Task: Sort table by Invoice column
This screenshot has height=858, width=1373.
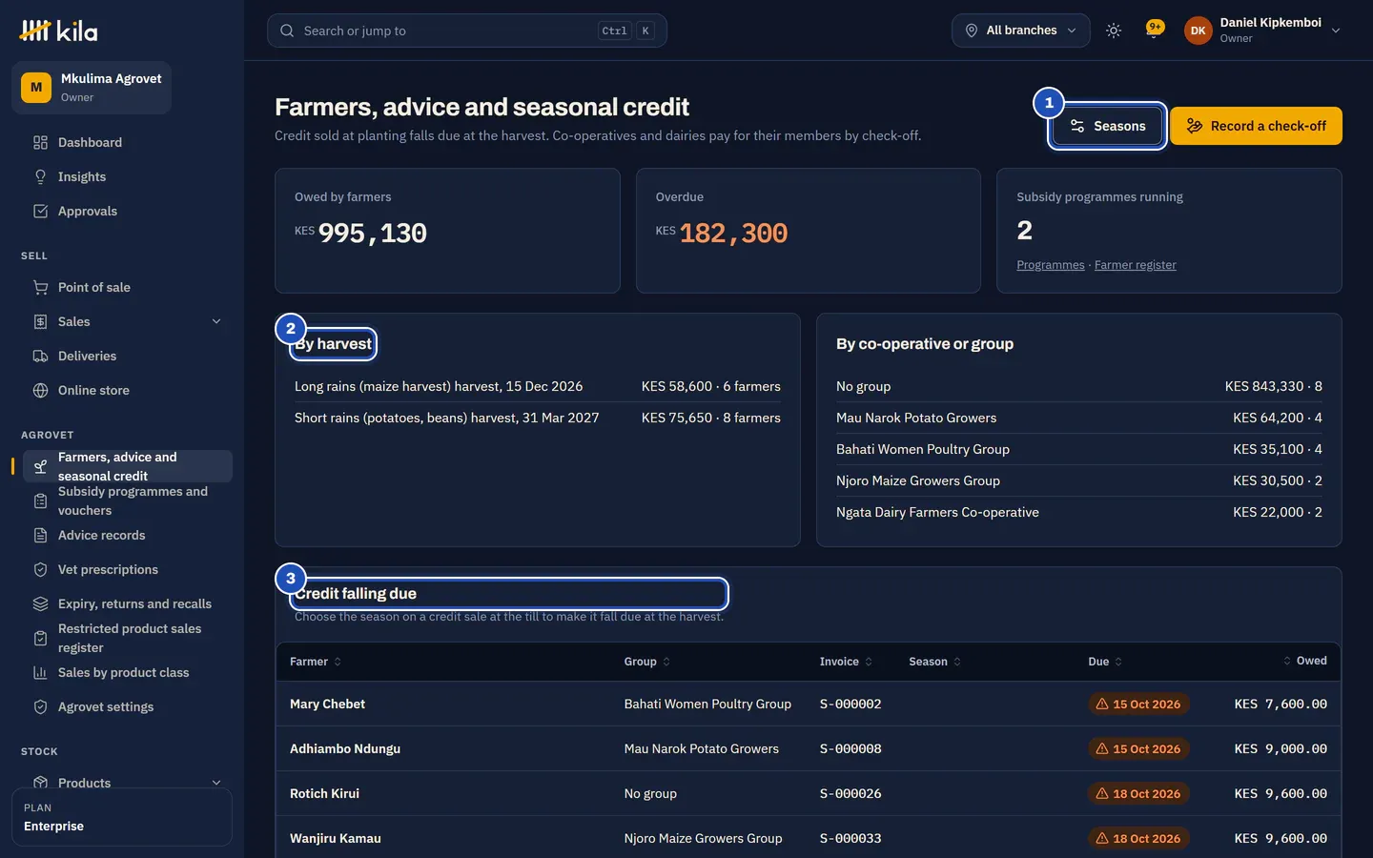Action: 846,662
